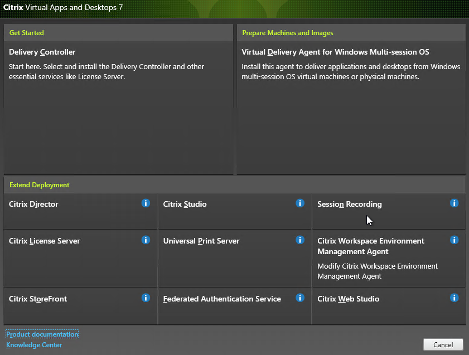View info for Workspace Environment Management Agent
This screenshot has width=469, height=355.
[x=454, y=240]
